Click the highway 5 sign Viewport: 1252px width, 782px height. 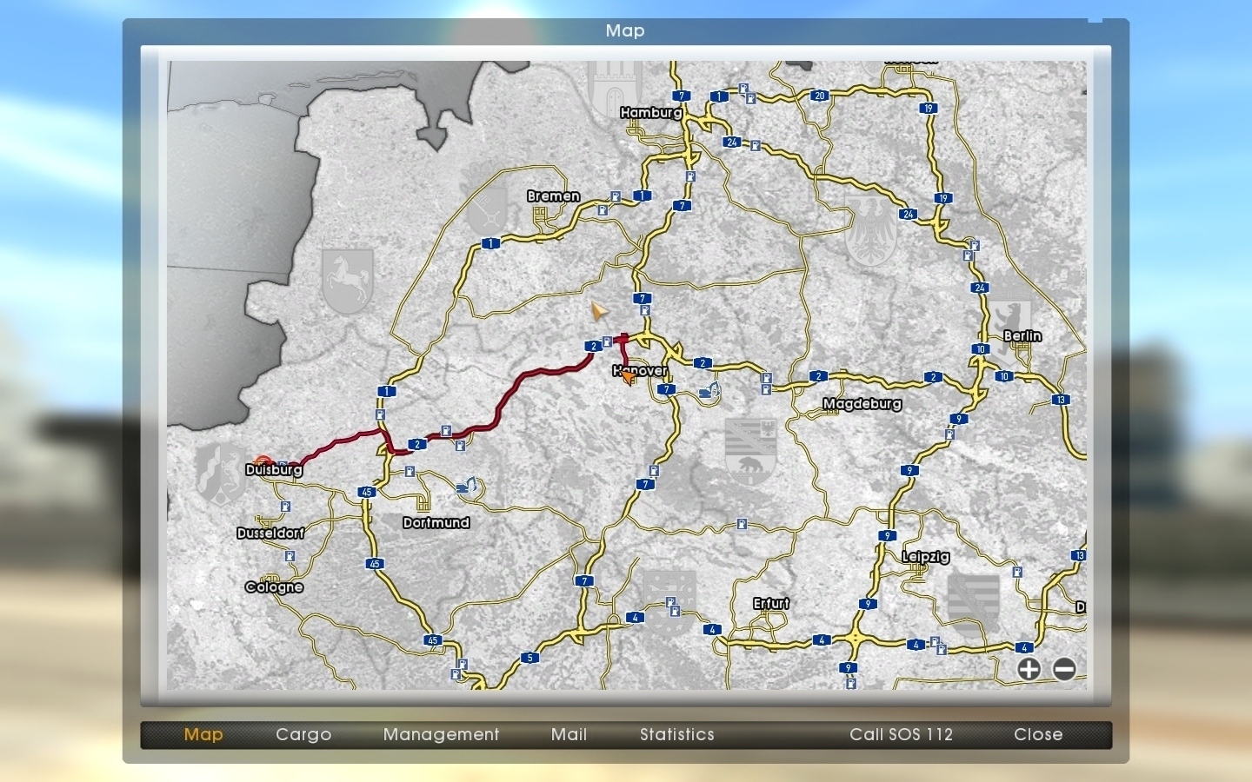pyautogui.click(x=530, y=658)
